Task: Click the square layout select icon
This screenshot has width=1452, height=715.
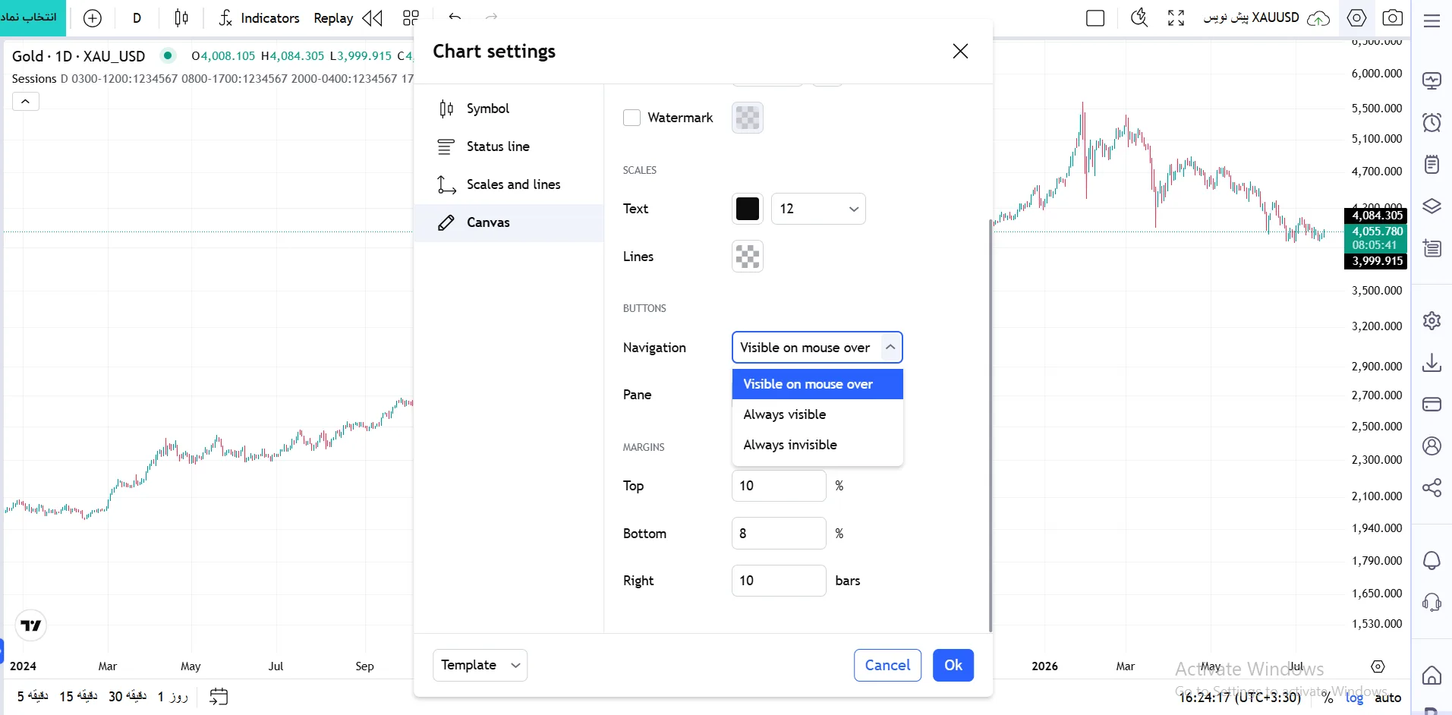Action: click(1095, 18)
